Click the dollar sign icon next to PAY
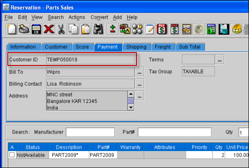The image size is (249, 168). [x=174, y=29]
